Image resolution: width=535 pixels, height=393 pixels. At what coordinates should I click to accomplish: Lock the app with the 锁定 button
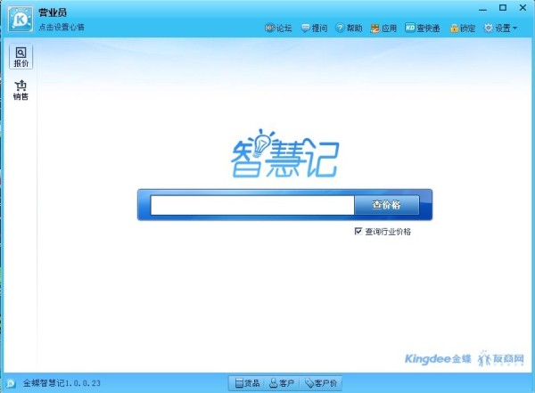(463, 29)
